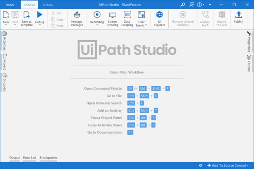
Task: Open the Activities side panel
Action: pos(4,41)
